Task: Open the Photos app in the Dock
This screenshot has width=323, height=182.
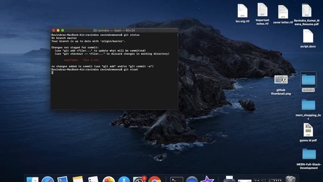Action: point(109,179)
